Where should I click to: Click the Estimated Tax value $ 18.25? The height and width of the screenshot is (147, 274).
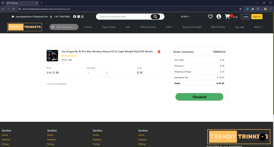click(x=221, y=78)
